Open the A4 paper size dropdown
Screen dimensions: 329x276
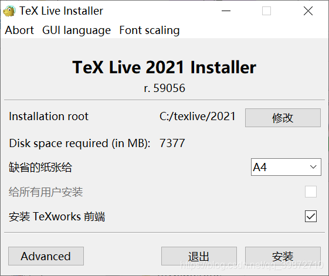[x=286, y=167]
